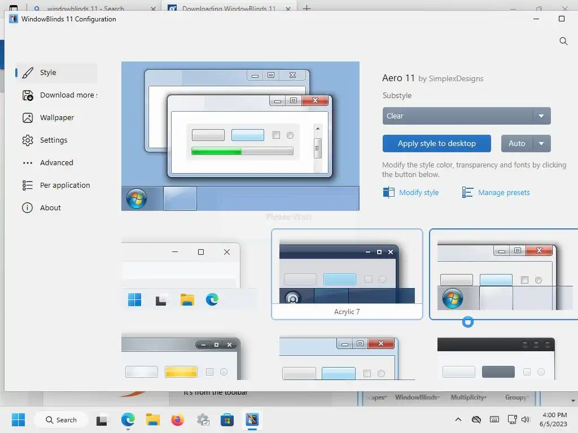The height and width of the screenshot is (433, 578).
Task: Click the keyboard tray icon
Action: tap(494, 419)
